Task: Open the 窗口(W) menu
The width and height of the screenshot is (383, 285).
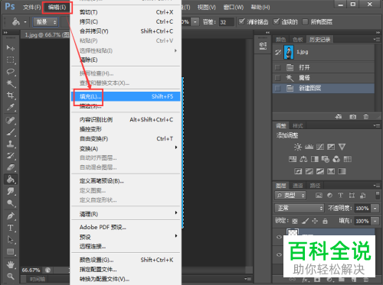Action: pyautogui.click(x=234, y=7)
